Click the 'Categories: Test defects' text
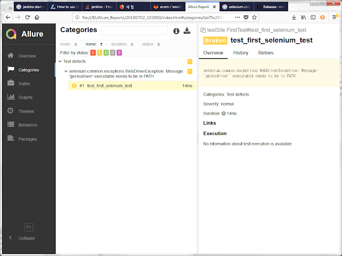The height and width of the screenshot is (256, 342). tap(226, 94)
